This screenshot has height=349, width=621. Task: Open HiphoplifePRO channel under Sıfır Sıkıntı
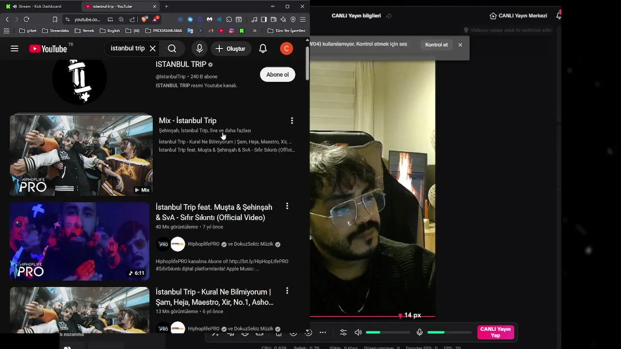pyautogui.click(x=203, y=244)
